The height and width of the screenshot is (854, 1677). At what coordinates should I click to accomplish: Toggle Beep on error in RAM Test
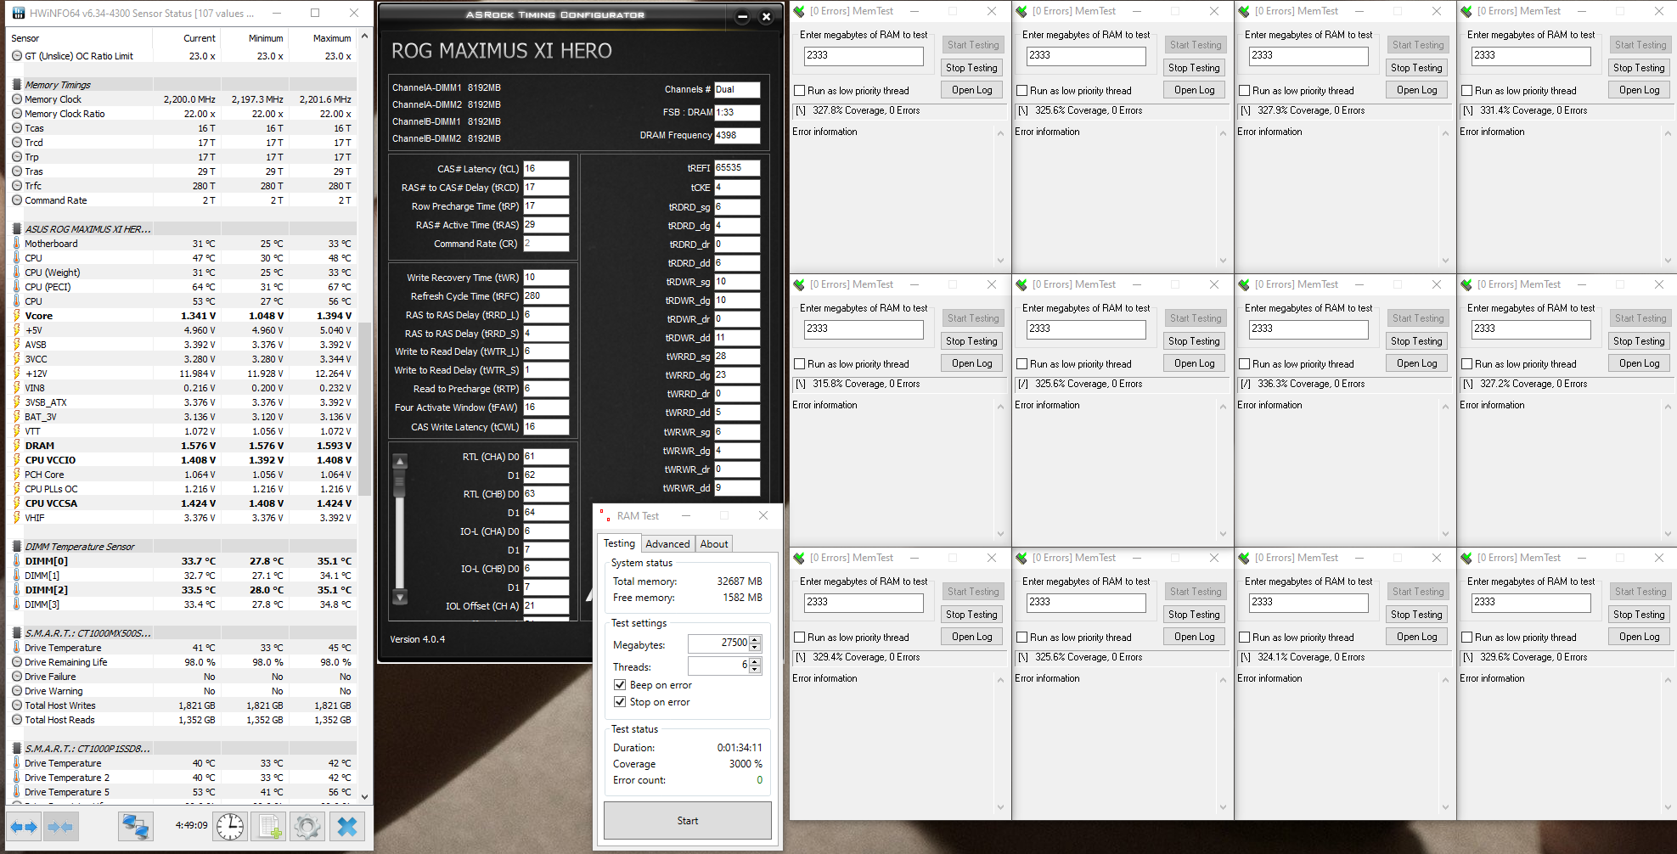click(x=620, y=685)
